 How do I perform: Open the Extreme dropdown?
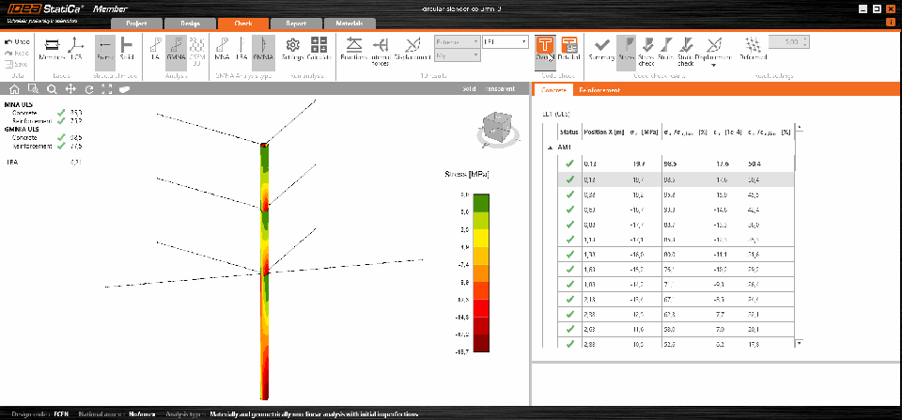[x=458, y=42]
